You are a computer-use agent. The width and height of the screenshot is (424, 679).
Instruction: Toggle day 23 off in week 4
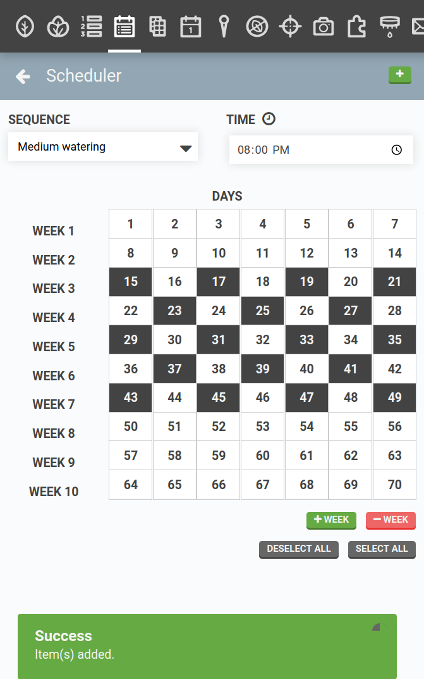[x=174, y=311]
